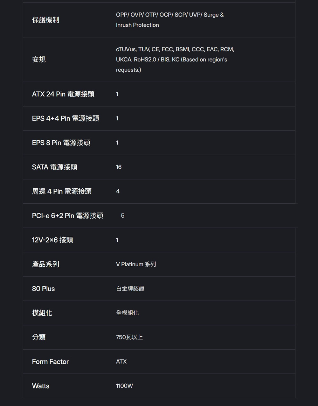Image resolution: width=318 pixels, height=406 pixels.
Task: Click the 1100W wattage value
Action: pos(124,386)
